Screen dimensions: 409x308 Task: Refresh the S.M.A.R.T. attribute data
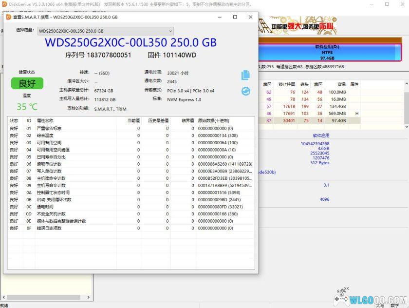pyautogui.click(x=246, y=90)
